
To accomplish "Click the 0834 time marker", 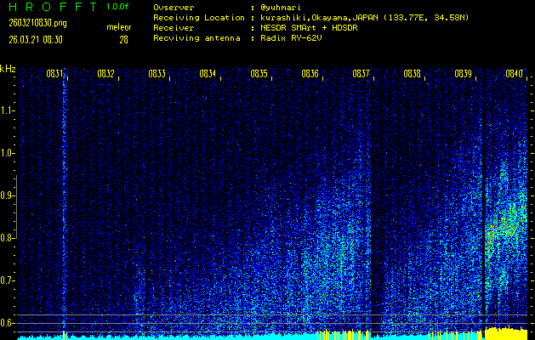I will click(x=208, y=74).
